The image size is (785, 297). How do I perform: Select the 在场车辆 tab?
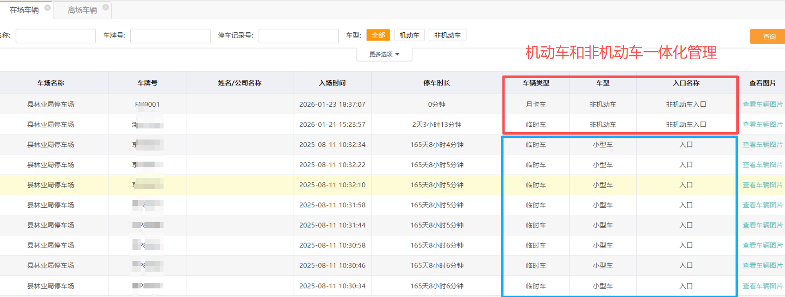(x=24, y=10)
